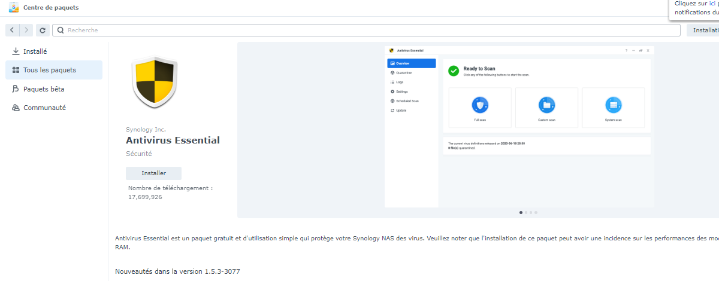The image size is (719, 281).
Task: Open the Installé section
Action: click(x=54, y=51)
